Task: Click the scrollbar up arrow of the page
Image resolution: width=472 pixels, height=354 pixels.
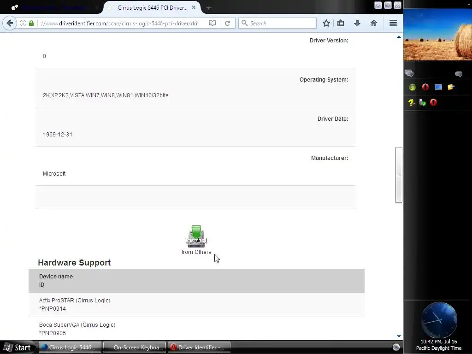Action: tap(399, 37)
